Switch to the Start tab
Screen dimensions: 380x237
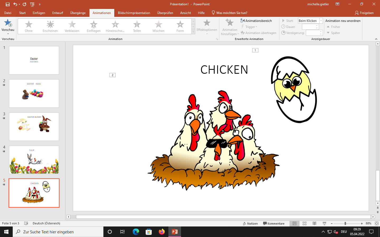[22, 13]
